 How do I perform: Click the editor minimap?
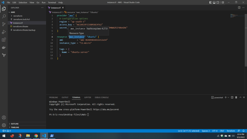tap(237, 16)
